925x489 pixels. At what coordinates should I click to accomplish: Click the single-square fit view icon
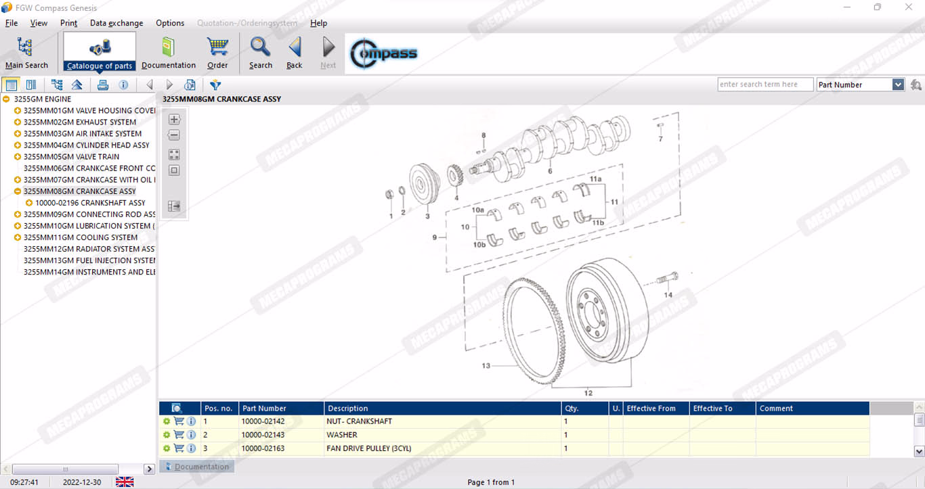(174, 170)
